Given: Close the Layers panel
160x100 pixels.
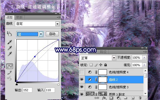Looking at the screenshot, I should tap(146, 48).
